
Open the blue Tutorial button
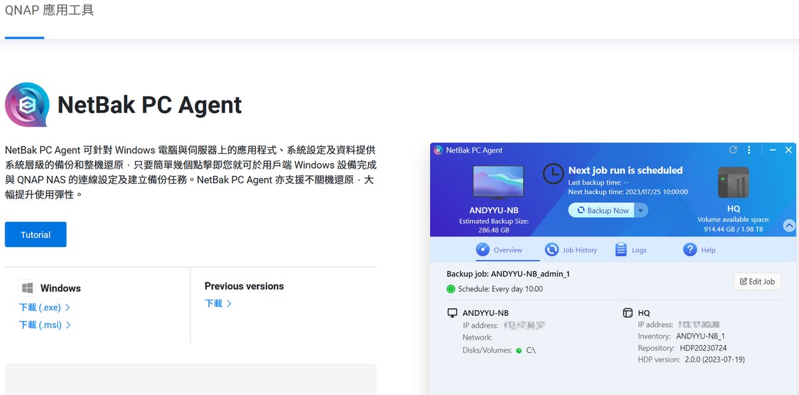tap(35, 234)
